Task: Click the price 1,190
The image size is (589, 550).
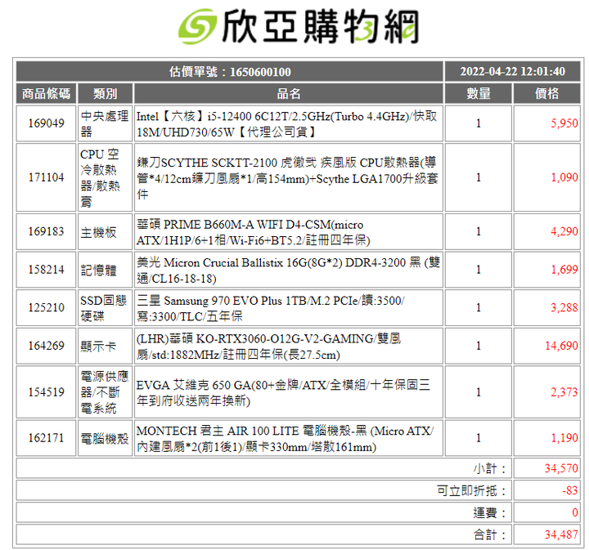Action: 564,438
